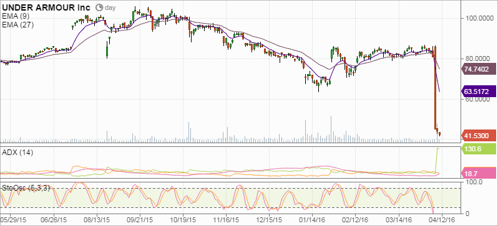Click the 01/14/16 date axis label
The width and height of the screenshot is (498, 226).
(x=311, y=219)
